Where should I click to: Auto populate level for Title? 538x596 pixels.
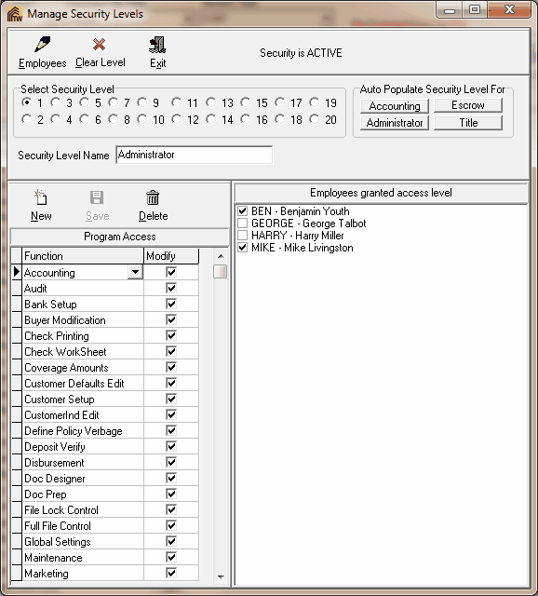point(468,123)
